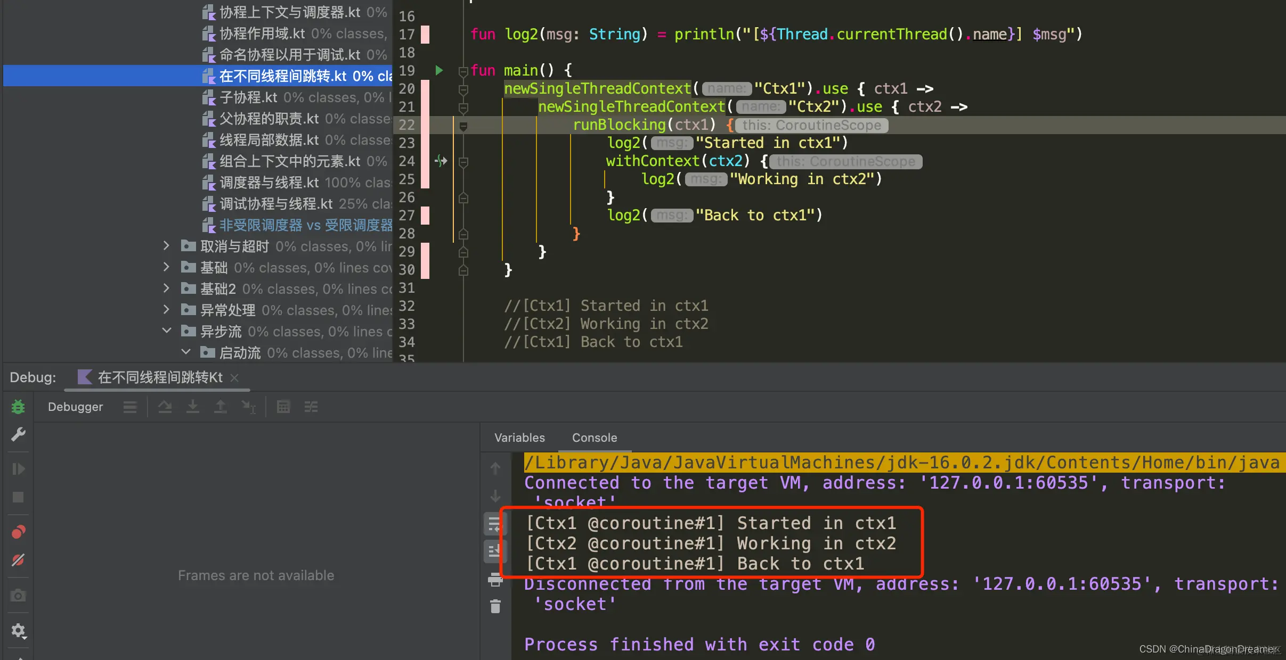Click View Breakpoints red circles icon
Viewport: 1286px width, 660px height.
coord(18,532)
